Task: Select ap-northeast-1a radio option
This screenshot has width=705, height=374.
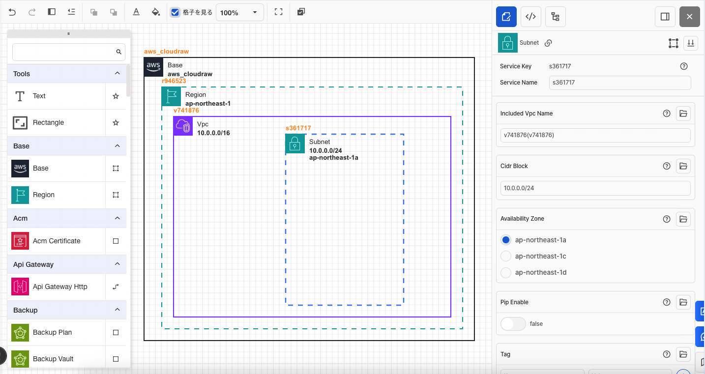Action: tap(506, 240)
